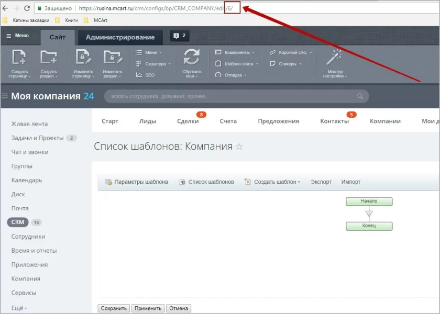The image size is (440, 314).
Task: Switch to the Администрирование tab
Action: [120, 37]
